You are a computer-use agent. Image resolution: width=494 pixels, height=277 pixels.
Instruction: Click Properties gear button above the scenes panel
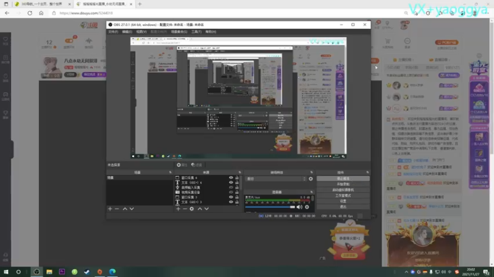click(182, 165)
